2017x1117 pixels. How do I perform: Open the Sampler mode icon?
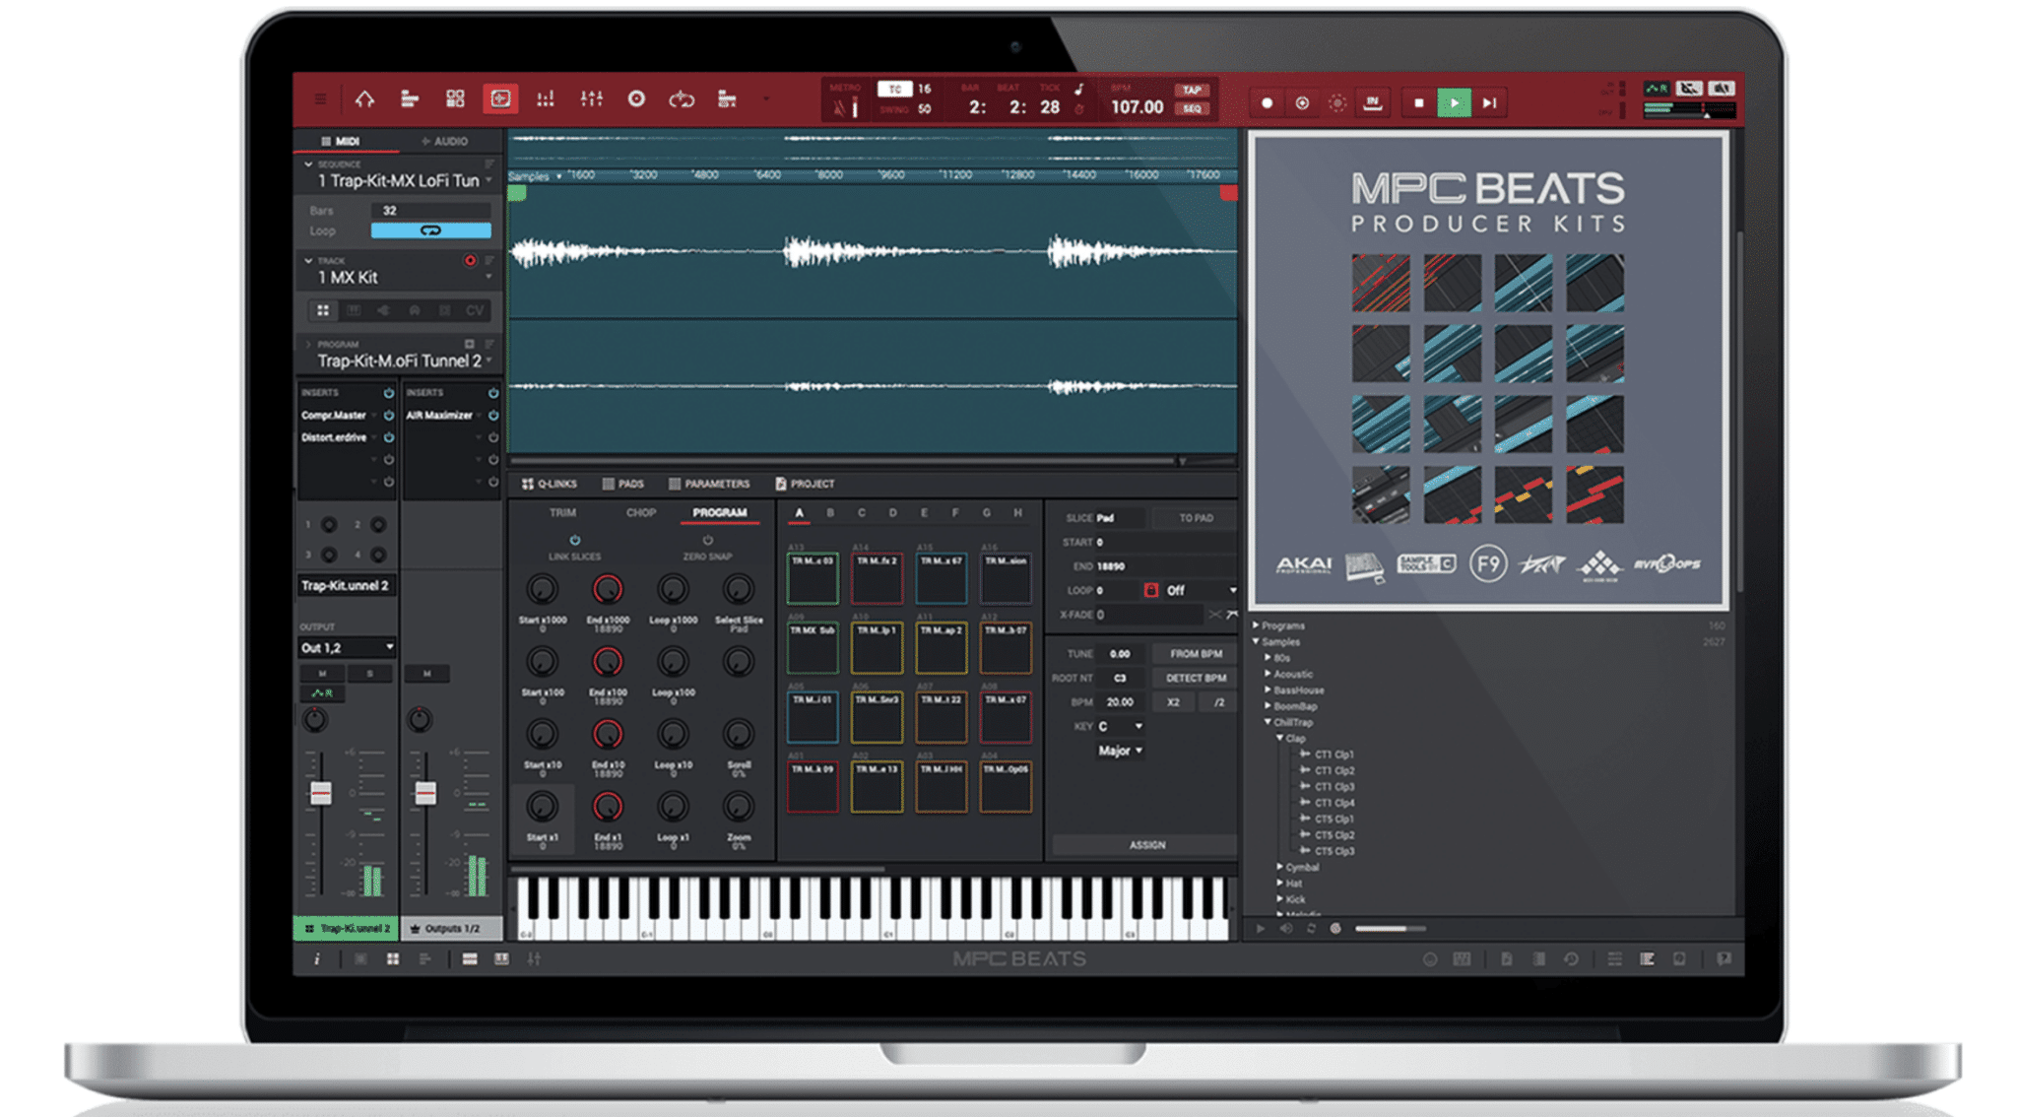[636, 99]
